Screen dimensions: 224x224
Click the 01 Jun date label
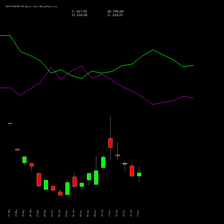[x=52, y=213]
